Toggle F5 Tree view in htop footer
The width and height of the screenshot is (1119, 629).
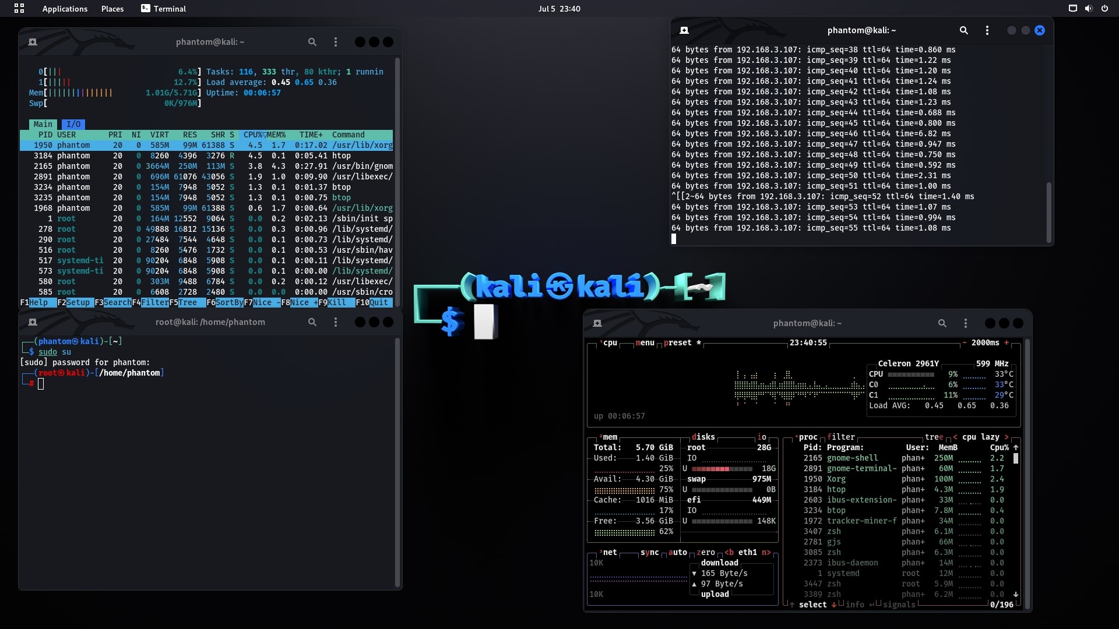[x=188, y=302]
